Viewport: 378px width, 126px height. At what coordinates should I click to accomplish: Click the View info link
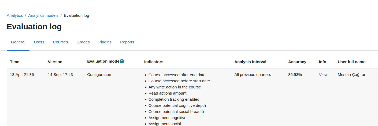[x=323, y=75]
